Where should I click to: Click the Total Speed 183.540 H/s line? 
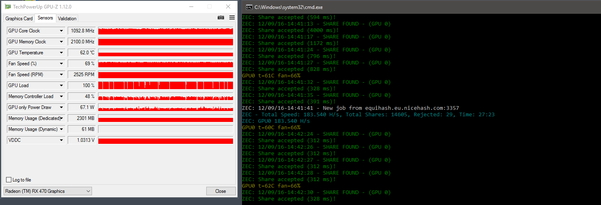point(368,115)
